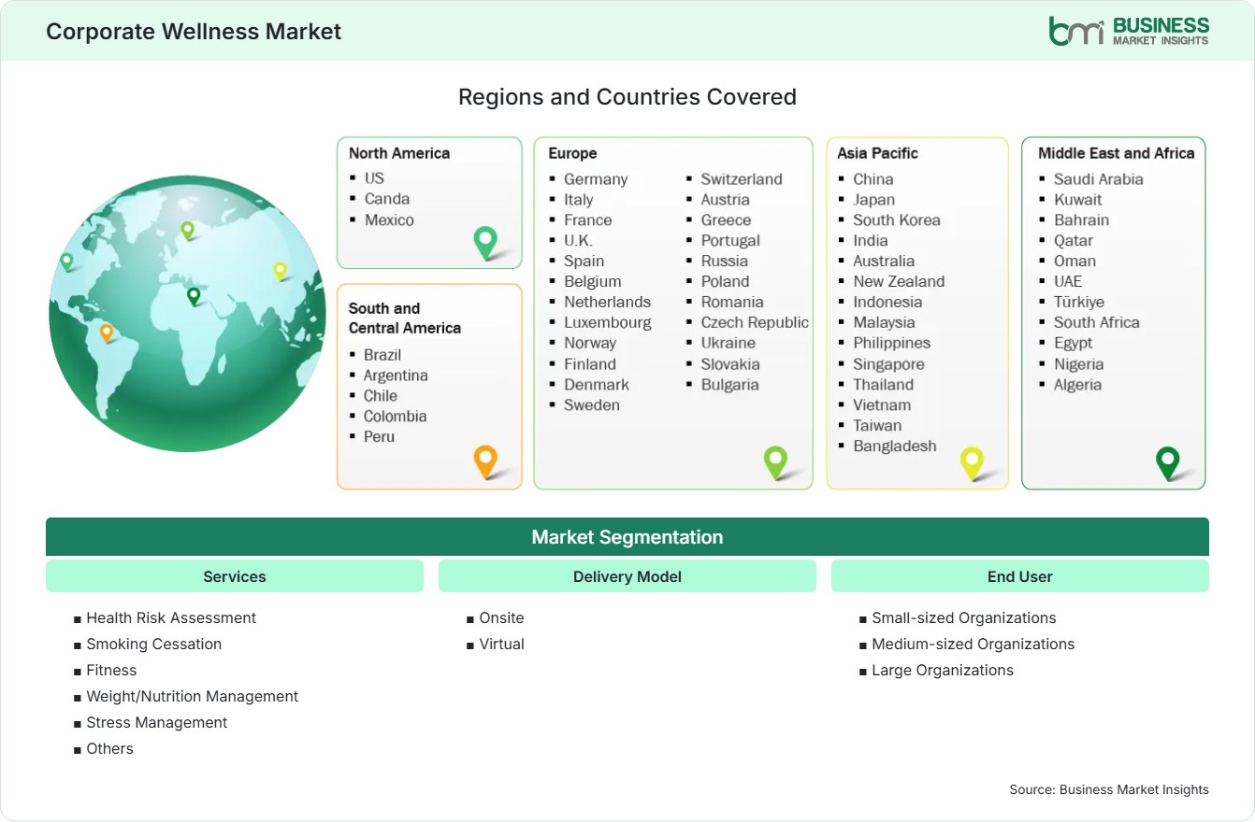Click the green pin in North America card
Screen dimensions: 1255x822
tap(485, 243)
